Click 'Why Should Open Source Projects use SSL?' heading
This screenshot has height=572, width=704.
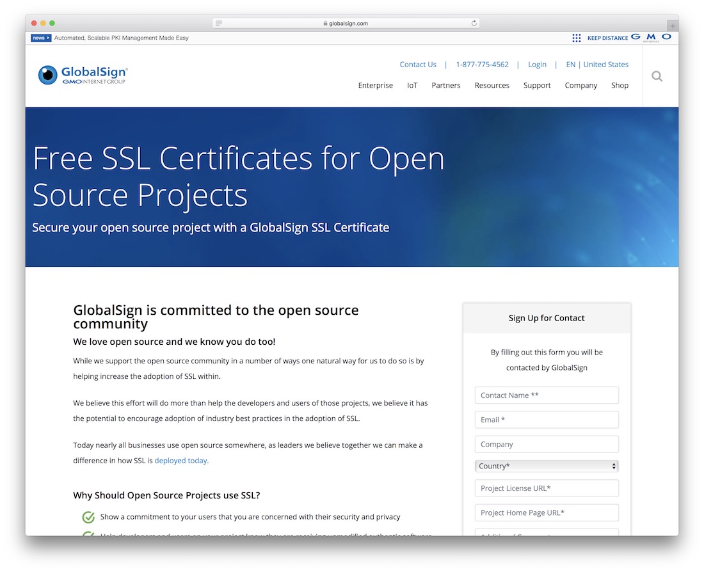coord(166,495)
